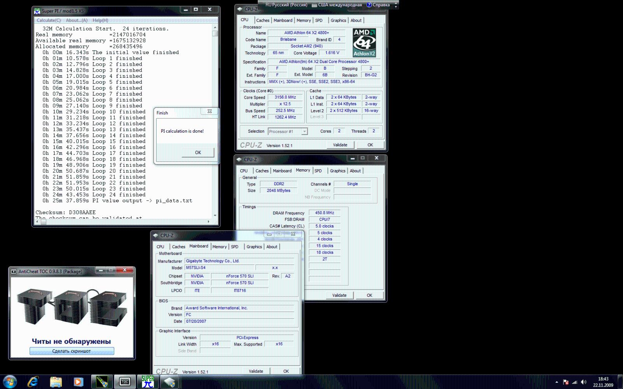Viewport: 623px width, 389px height.
Task: Click the taskbar clock showing 18:43
Action: click(603, 382)
